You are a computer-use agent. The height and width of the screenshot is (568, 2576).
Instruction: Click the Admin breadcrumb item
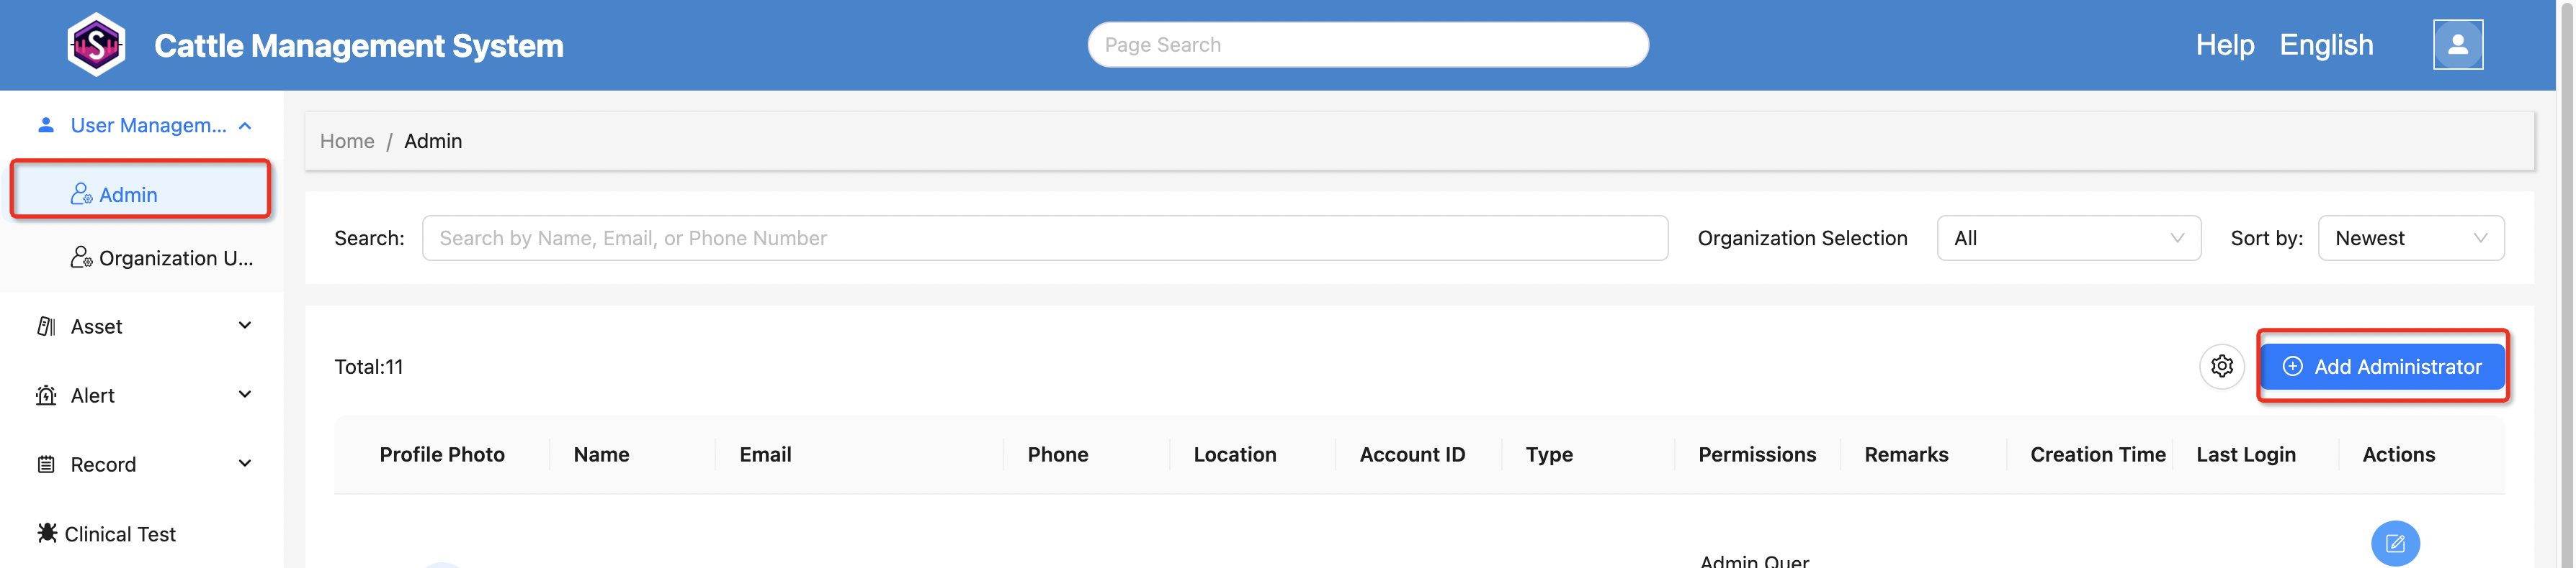(433, 141)
